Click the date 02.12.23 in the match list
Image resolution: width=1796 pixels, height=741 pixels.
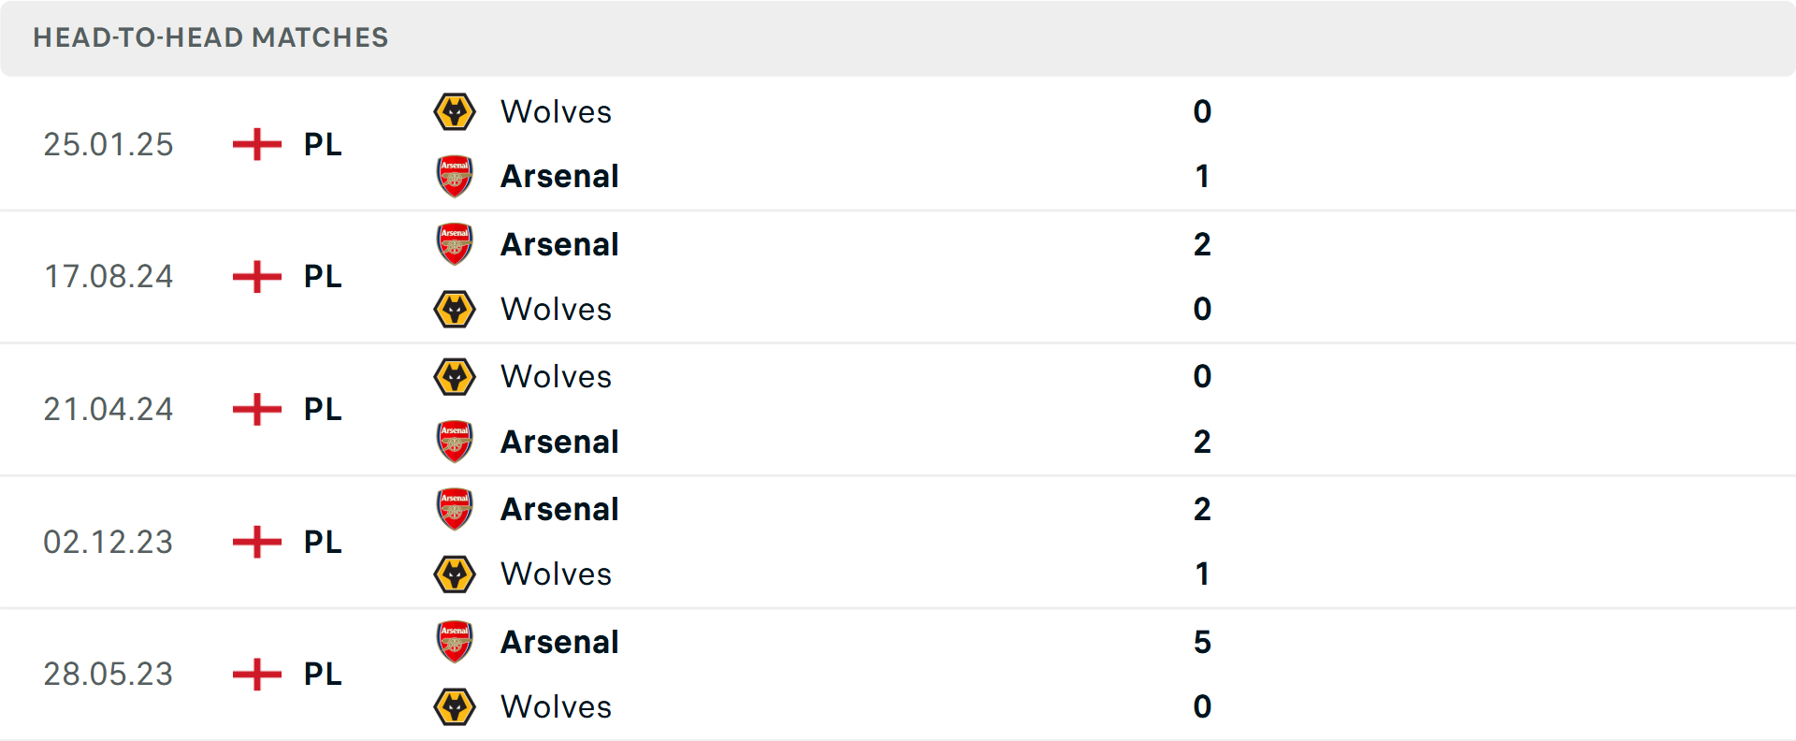(109, 542)
